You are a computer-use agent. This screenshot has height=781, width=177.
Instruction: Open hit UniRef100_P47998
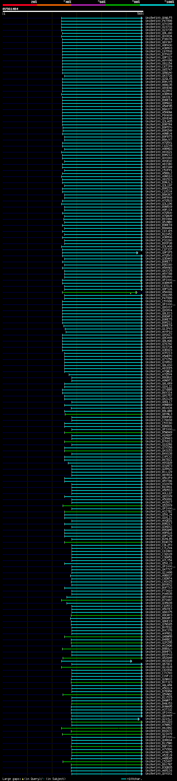pyautogui.click(x=158, y=21)
